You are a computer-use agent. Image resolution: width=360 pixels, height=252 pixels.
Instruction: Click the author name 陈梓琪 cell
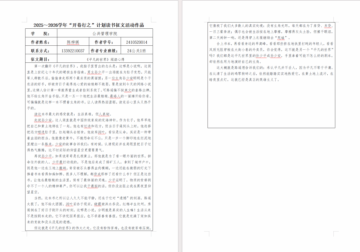tap(73, 42)
